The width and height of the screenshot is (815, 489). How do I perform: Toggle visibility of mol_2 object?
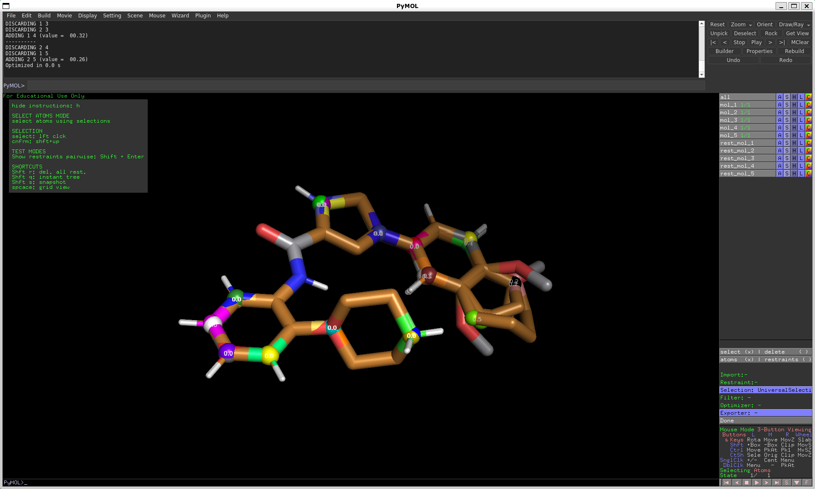point(748,112)
